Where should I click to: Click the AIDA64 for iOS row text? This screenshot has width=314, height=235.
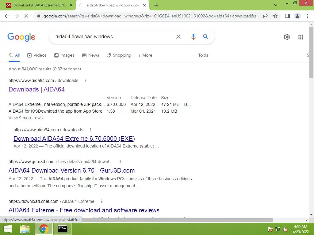55,111
